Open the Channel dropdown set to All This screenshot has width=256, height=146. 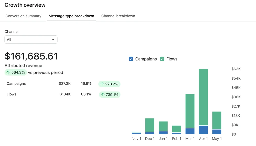(x=31, y=39)
